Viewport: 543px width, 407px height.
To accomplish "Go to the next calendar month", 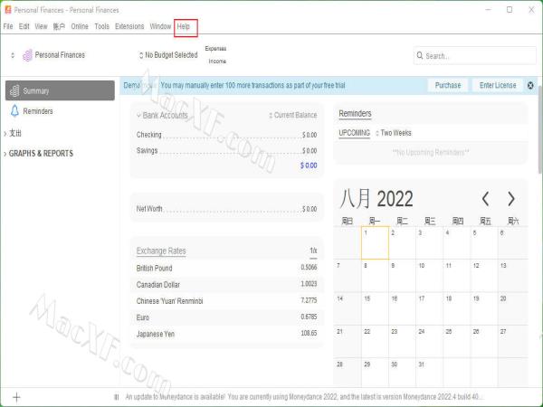I will pos(511,198).
